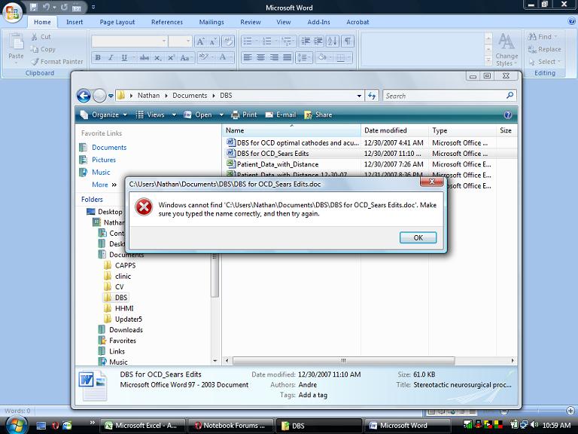Viewport: 578px width, 434px height.
Task: Click the E-mail button in Explorer toolbar
Action: click(x=281, y=115)
